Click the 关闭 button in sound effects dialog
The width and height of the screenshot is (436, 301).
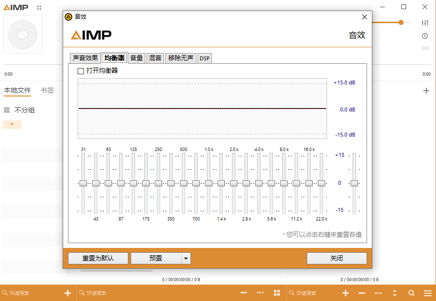pos(337,258)
